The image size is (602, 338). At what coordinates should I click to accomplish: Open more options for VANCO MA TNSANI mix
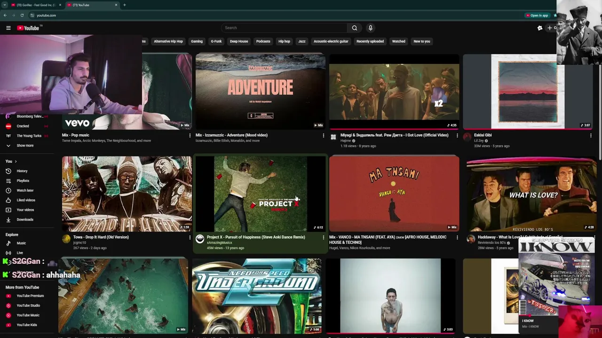[x=457, y=238]
